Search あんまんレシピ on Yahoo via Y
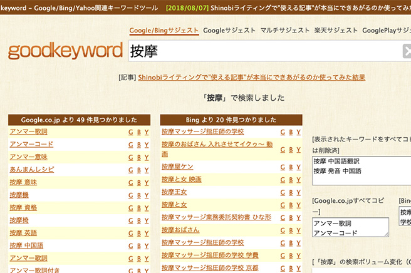 (x=147, y=170)
